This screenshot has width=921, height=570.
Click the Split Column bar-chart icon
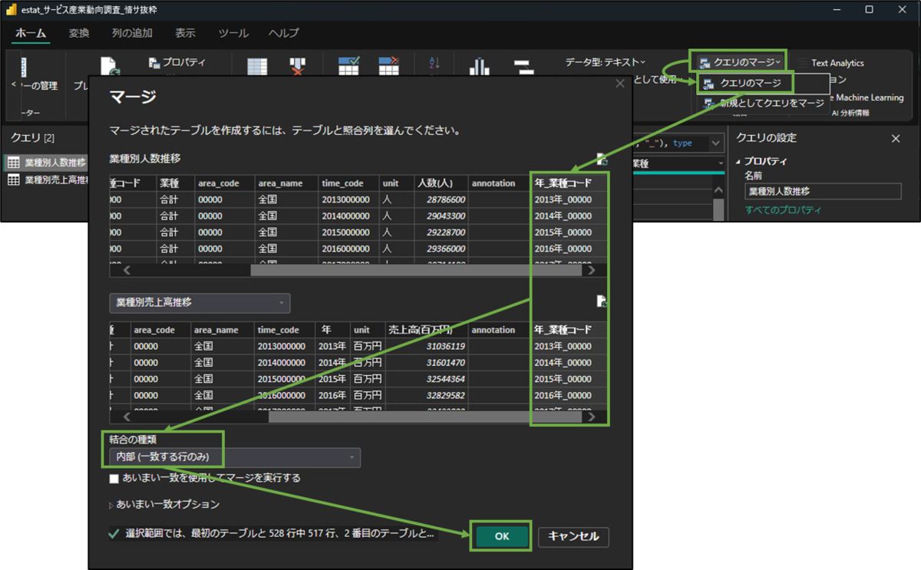pyautogui.click(x=480, y=66)
